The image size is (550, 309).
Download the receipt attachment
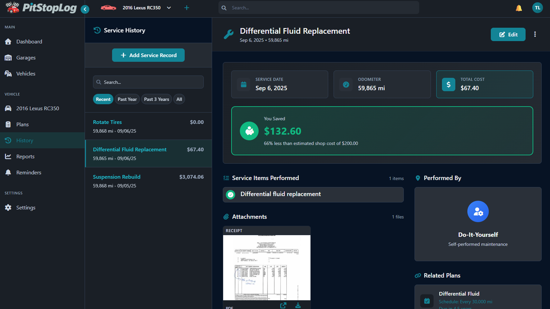point(298,305)
